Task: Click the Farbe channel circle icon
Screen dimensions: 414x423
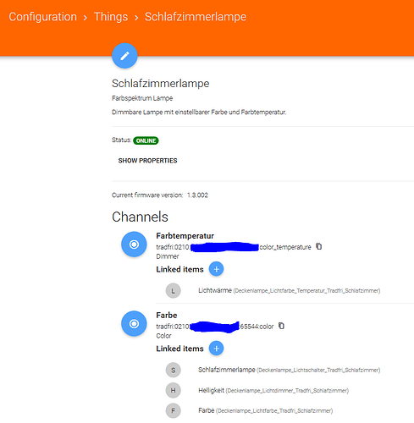Action: pyautogui.click(x=134, y=323)
